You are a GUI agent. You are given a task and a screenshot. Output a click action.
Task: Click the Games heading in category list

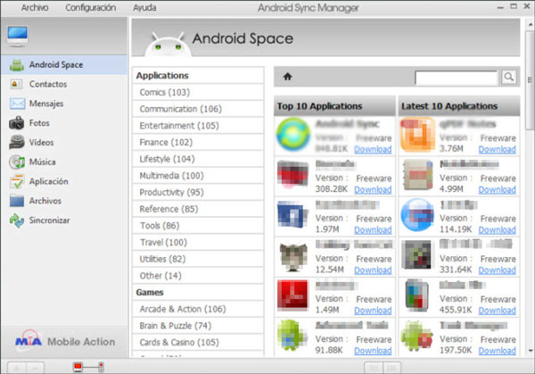pyautogui.click(x=150, y=293)
